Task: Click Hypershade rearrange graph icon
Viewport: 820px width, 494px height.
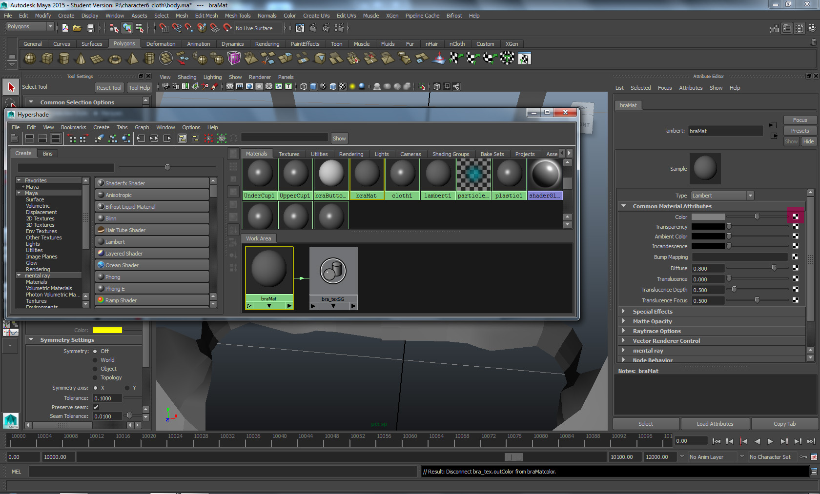Action: coord(113,138)
